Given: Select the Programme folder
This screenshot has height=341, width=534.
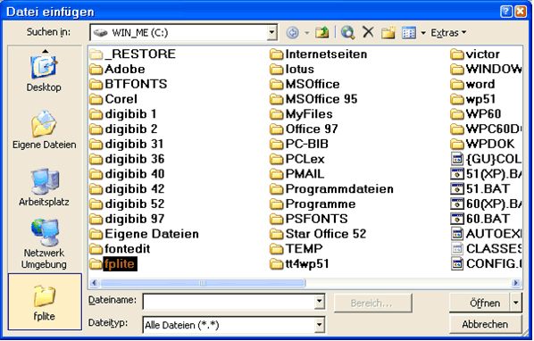Looking at the screenshot, I should 313,204.
